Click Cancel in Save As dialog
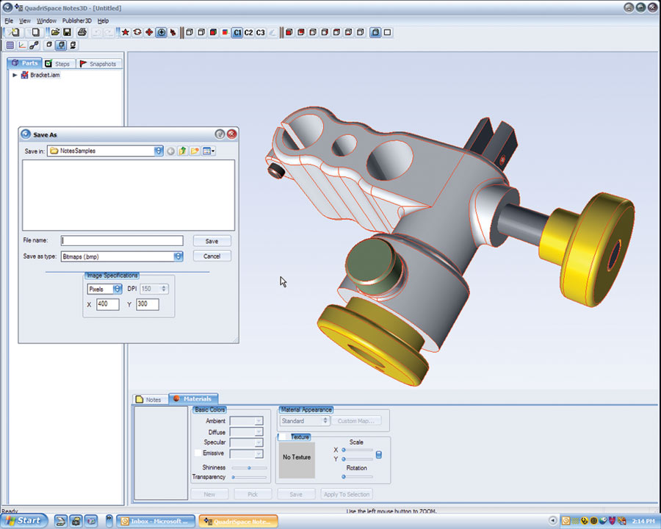 pos(212,256)
